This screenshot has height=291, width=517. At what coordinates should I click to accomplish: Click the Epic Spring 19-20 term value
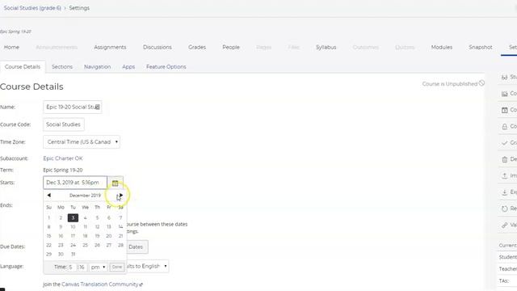(x=63, y=171)
